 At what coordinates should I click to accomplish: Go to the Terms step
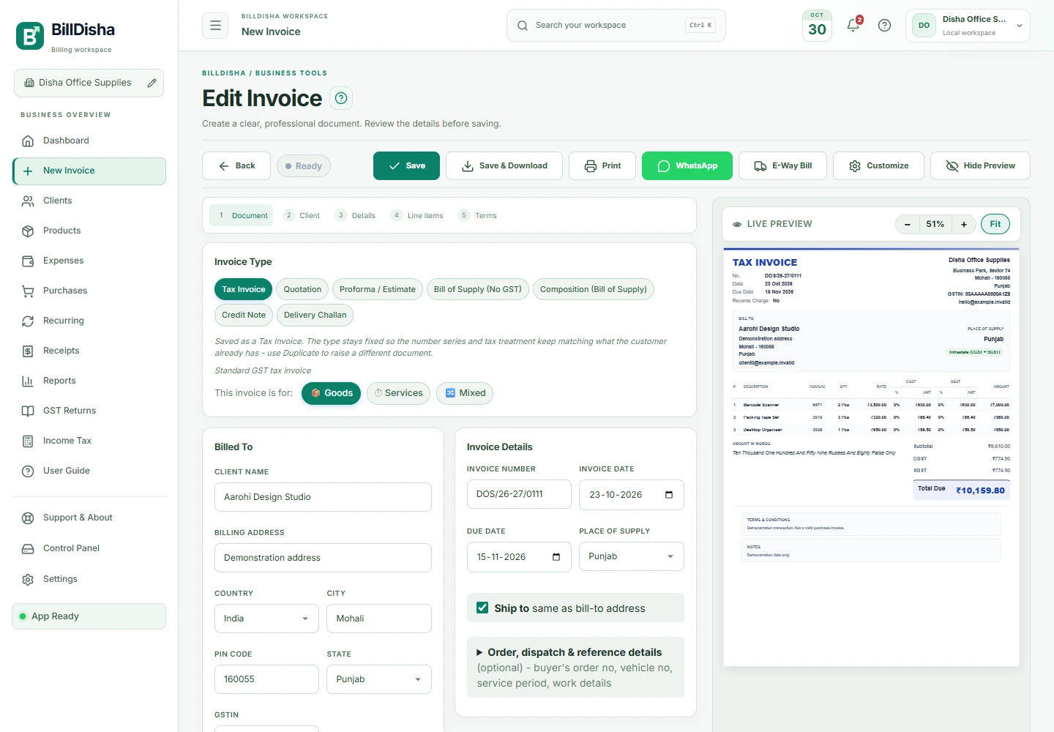(478, 215)
